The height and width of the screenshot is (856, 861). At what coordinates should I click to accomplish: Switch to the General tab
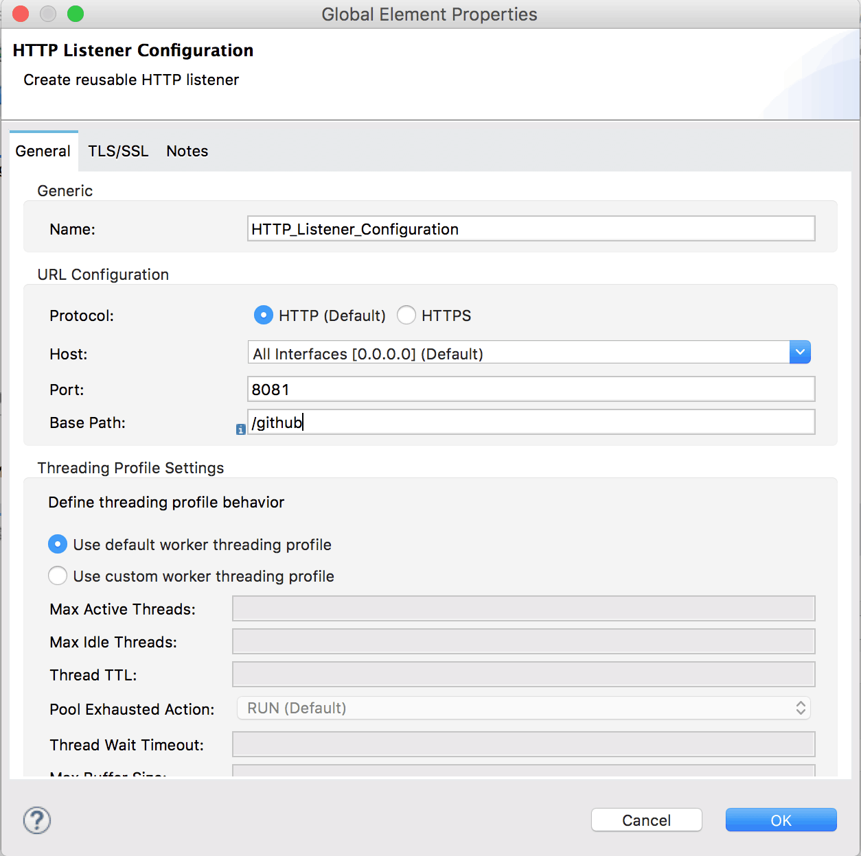pyautogui.click(x=43, y=151)
